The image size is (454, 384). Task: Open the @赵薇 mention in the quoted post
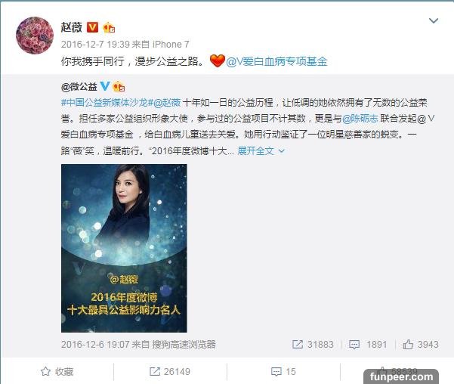[167, 102]
